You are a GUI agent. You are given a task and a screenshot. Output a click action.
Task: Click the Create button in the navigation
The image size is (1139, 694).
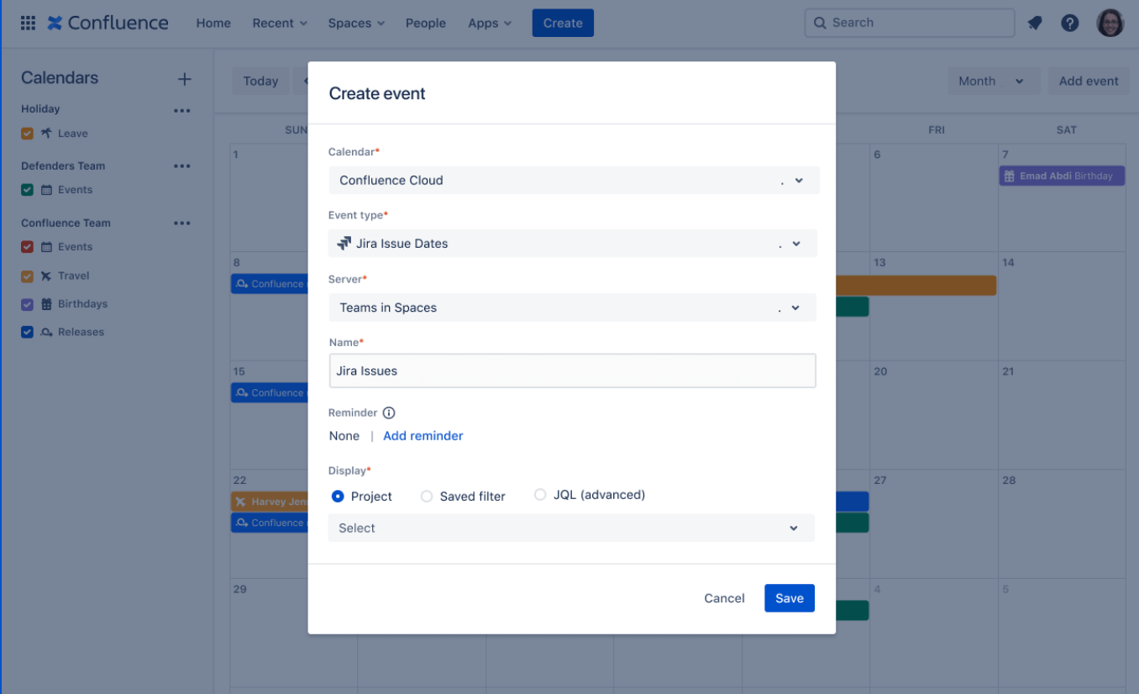pos(563,24)
